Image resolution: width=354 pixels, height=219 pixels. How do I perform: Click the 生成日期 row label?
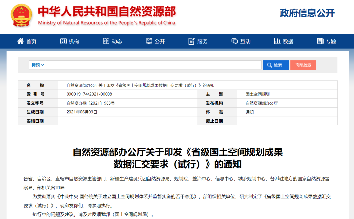[x=35, y=112]
